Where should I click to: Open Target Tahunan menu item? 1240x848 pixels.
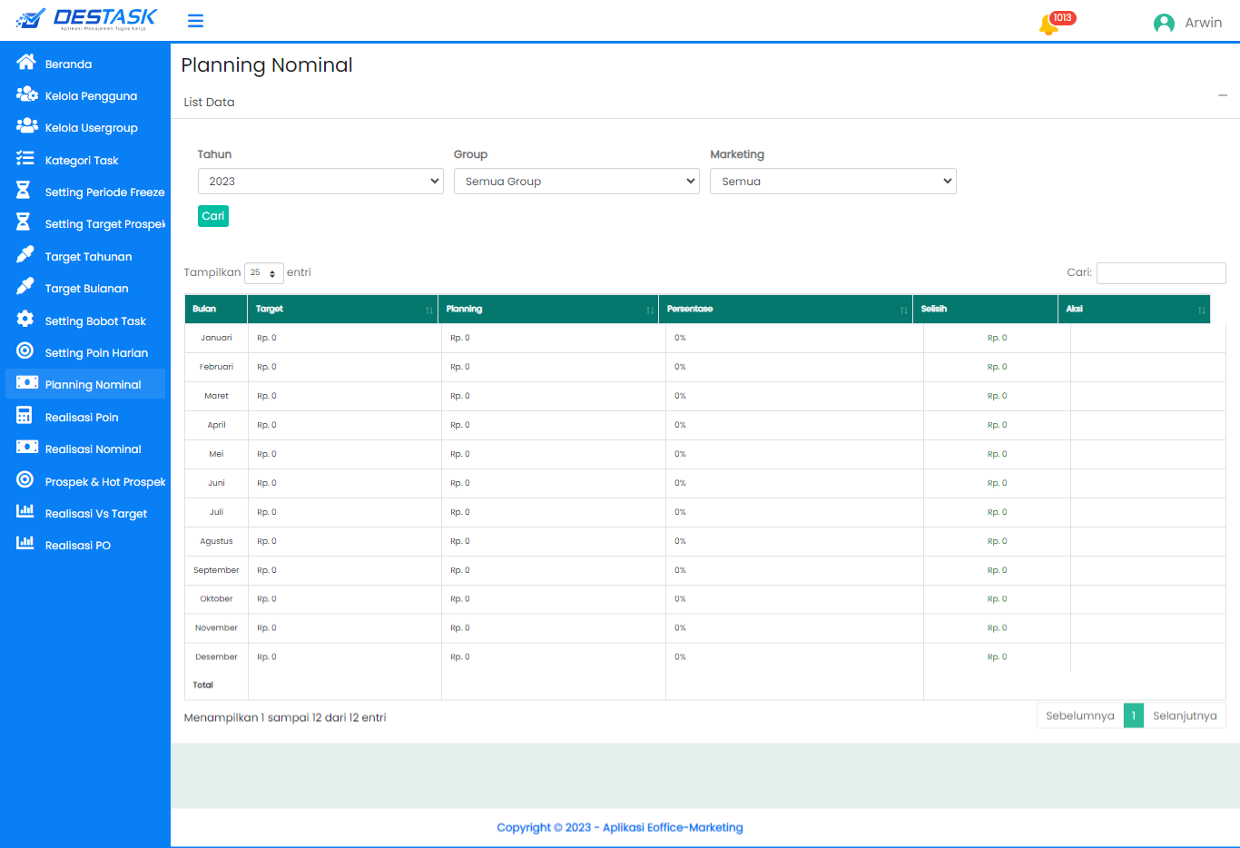pyautogui.click(x=88, y=257)
